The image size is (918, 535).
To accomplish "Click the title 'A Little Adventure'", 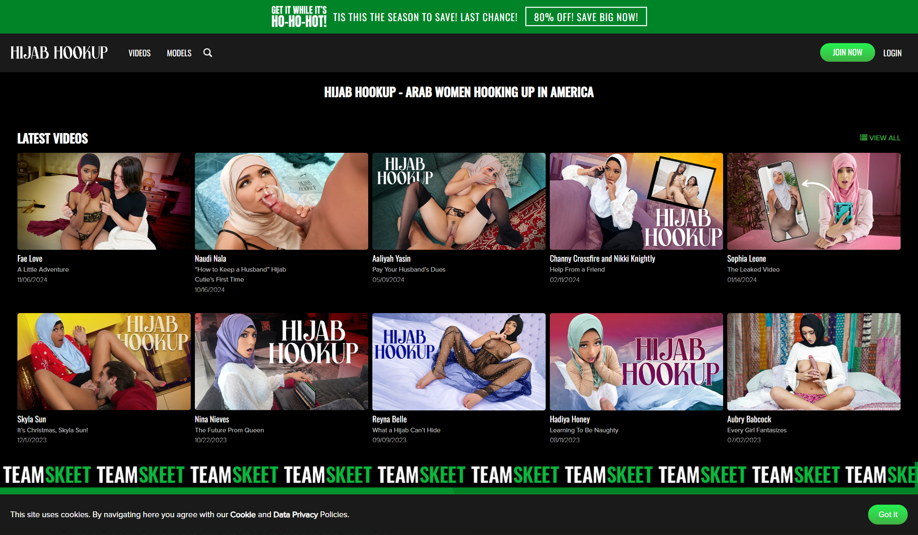I will (x=43, y=269).
